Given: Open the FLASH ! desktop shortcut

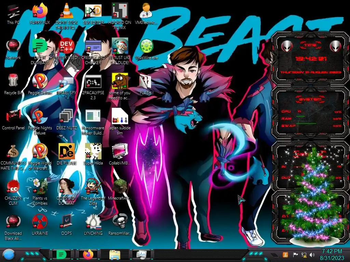Looking at the screenshot, I should (146, 85).
